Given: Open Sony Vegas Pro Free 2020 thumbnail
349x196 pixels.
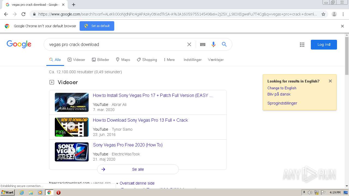Looking at the screenshot, I should coord(72,152).
